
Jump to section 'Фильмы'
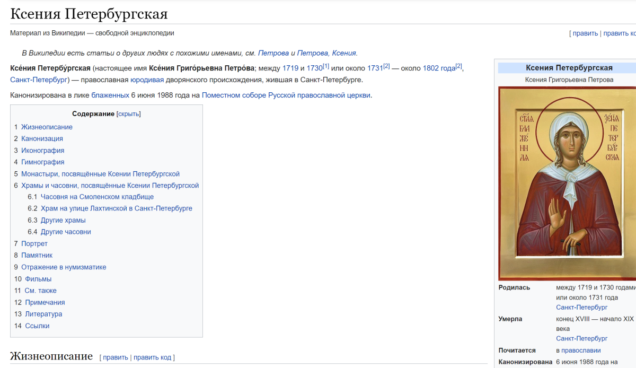pyautogui.click(x=38, y=279)
